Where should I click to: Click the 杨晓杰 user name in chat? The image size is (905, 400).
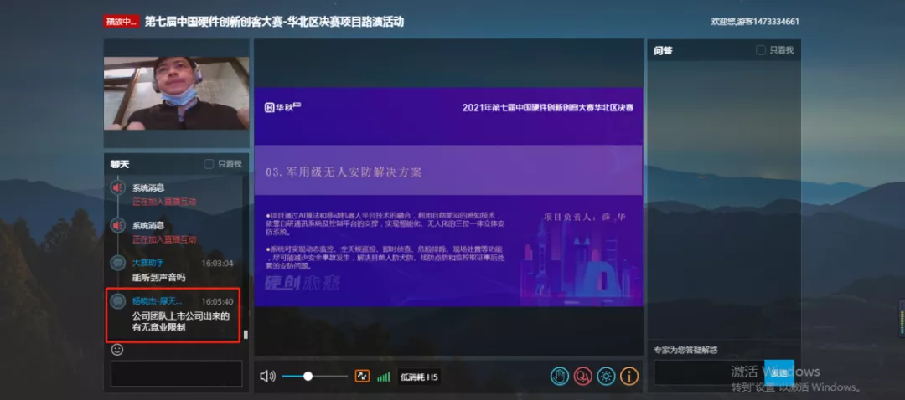click(157, 301)
